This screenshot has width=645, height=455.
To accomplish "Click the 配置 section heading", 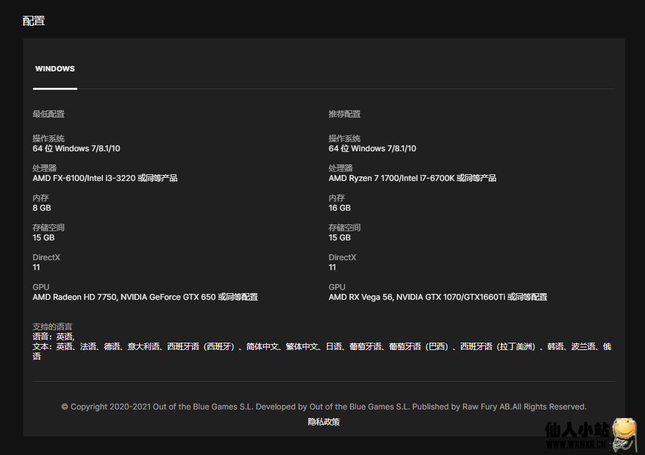I will coord(34,20).
